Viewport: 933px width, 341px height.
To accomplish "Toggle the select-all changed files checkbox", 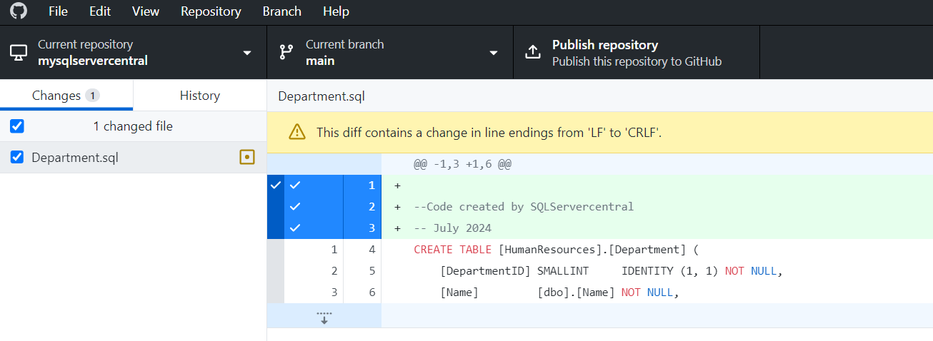I will click(17, 126).
